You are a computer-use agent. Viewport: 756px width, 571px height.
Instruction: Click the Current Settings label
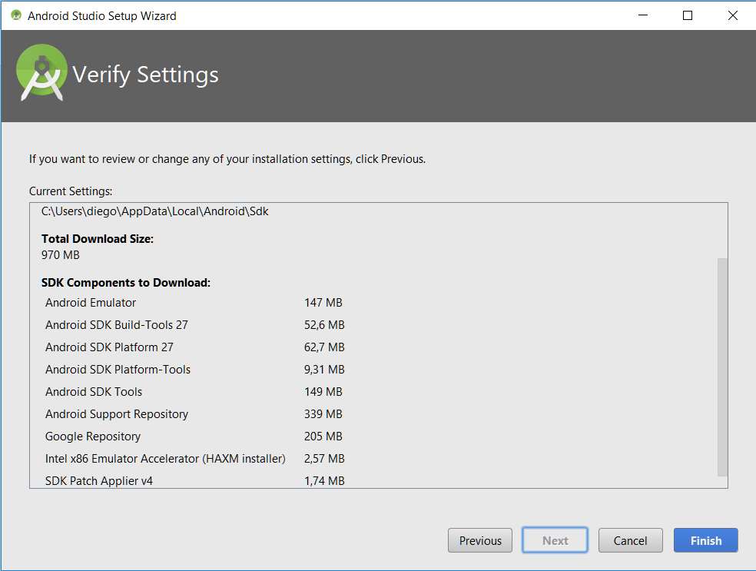pos(71,191)
